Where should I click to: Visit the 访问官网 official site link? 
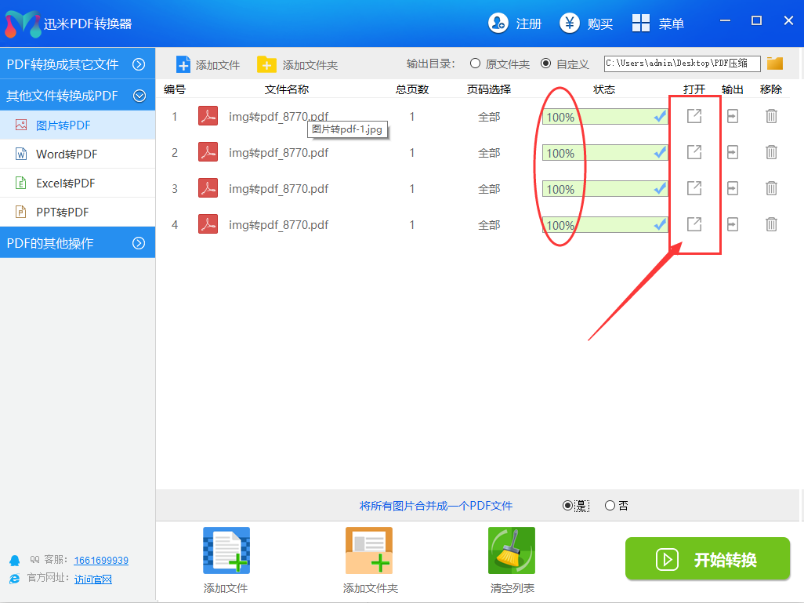[x=93, y=579]
